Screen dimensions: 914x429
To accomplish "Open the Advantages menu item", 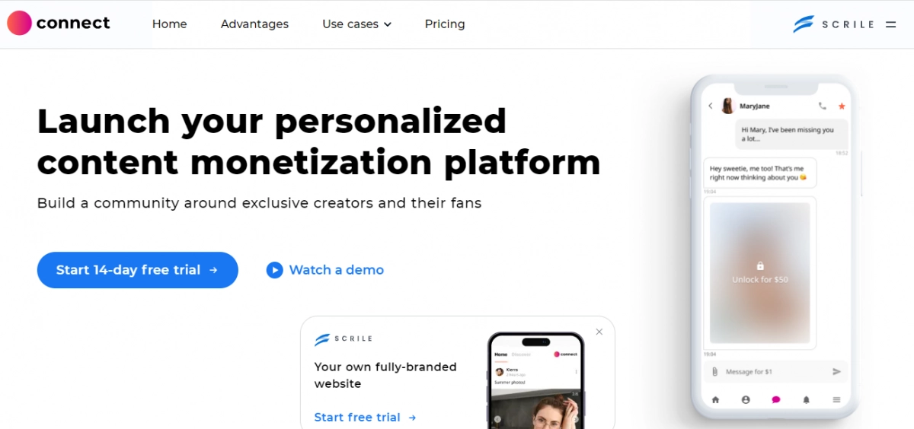I will tap(254, 24).
